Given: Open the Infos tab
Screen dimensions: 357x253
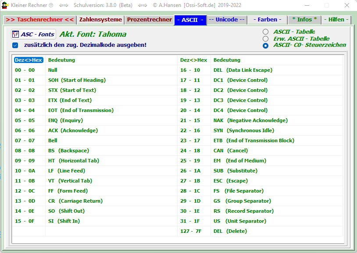Looking at the screenshot, I should (304, 20).
